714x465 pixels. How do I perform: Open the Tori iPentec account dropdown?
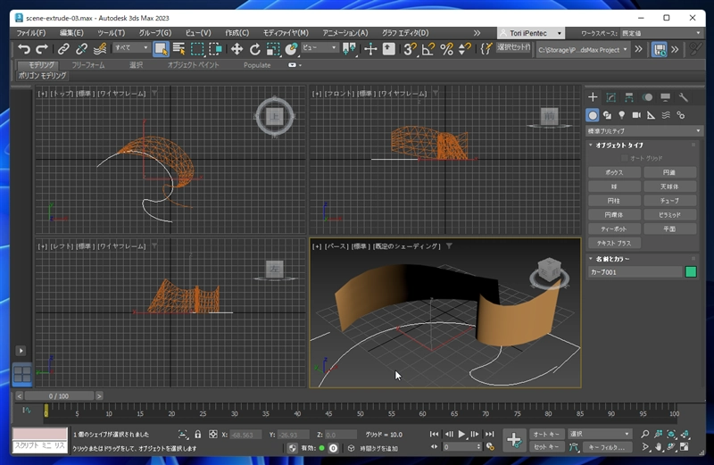[x=531, y=33]
